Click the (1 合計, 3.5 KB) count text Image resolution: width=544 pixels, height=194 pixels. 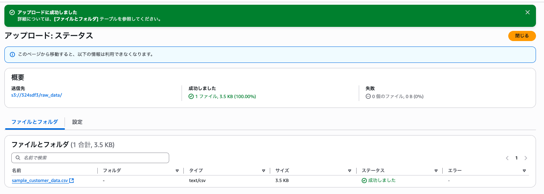(x=92, y=145)
